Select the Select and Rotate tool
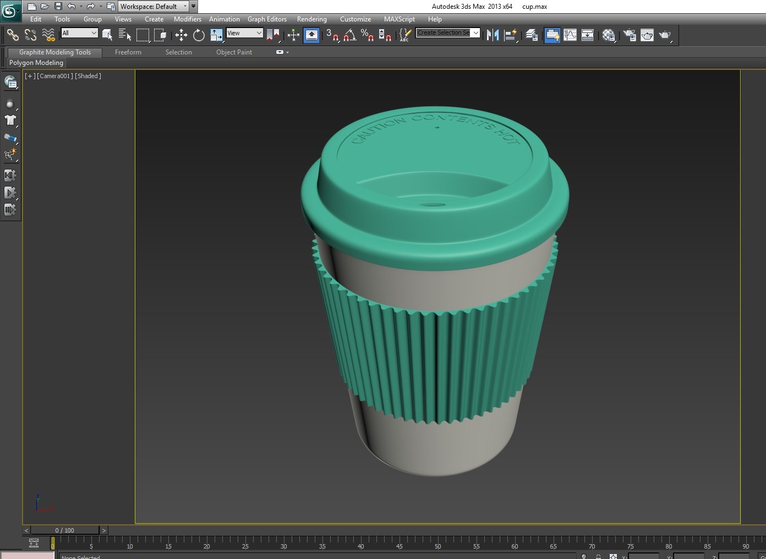 pos(199,35)
